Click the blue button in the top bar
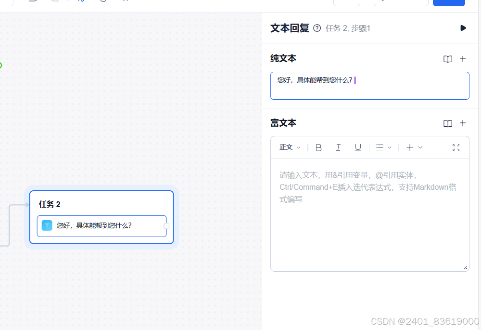Image resolution: width=481 pixels, height=330 pixels. click(x=449, y=3)
